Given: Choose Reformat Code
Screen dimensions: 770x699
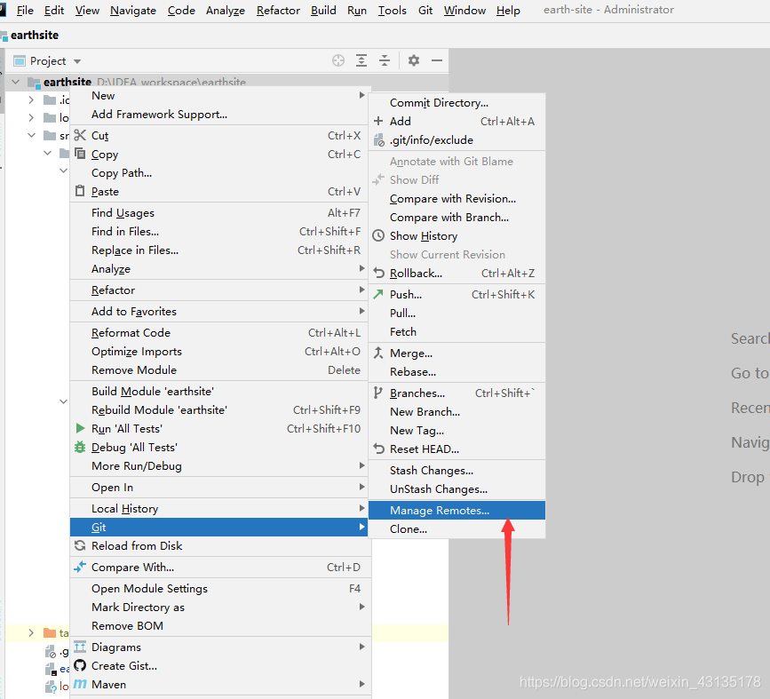Looking at the screenshot, I should 219,332.
